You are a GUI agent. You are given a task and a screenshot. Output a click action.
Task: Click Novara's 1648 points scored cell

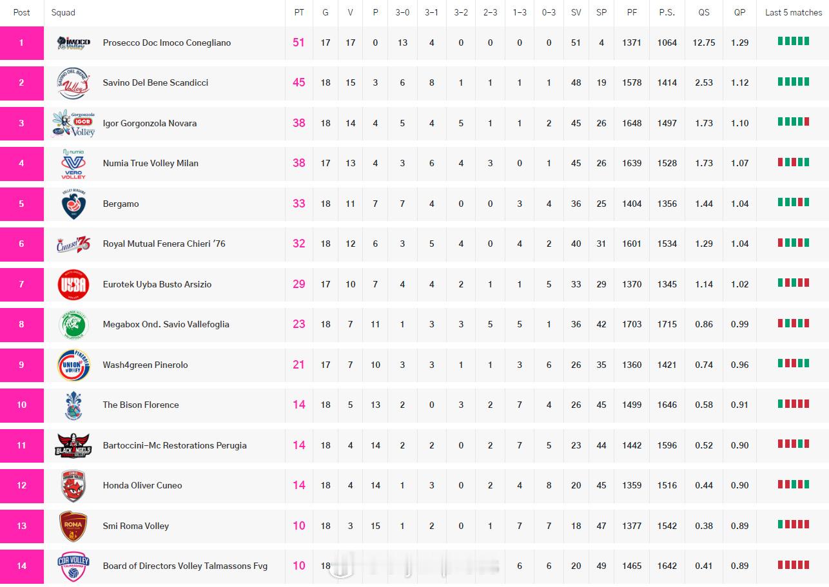tap(632, 123)
